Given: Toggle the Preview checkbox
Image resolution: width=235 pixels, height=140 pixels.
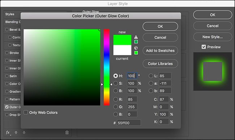Looking at the screenshot, I should point(204,47).
